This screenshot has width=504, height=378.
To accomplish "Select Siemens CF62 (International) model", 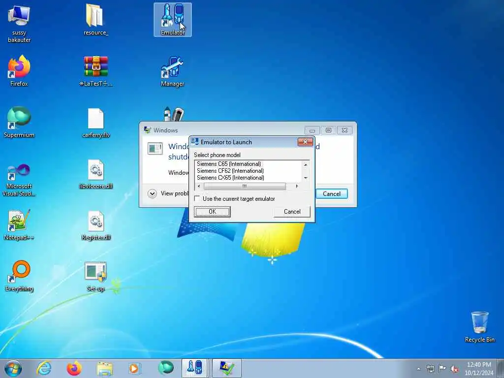I will (230, 171).
